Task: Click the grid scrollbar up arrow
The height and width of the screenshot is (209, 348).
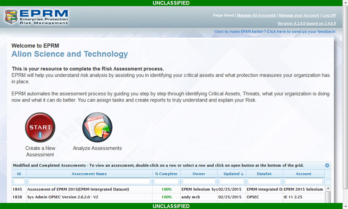Action: 328,188
